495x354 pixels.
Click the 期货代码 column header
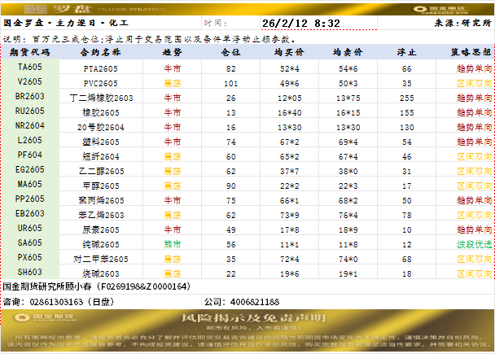(x=29, y=52)
